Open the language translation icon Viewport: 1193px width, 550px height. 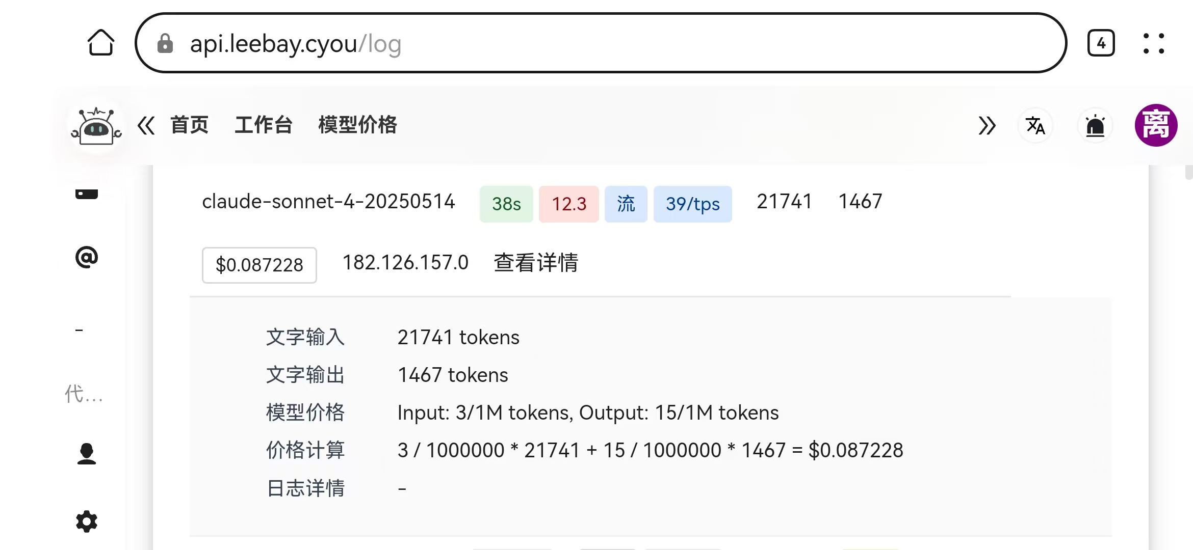(1035, 125)
